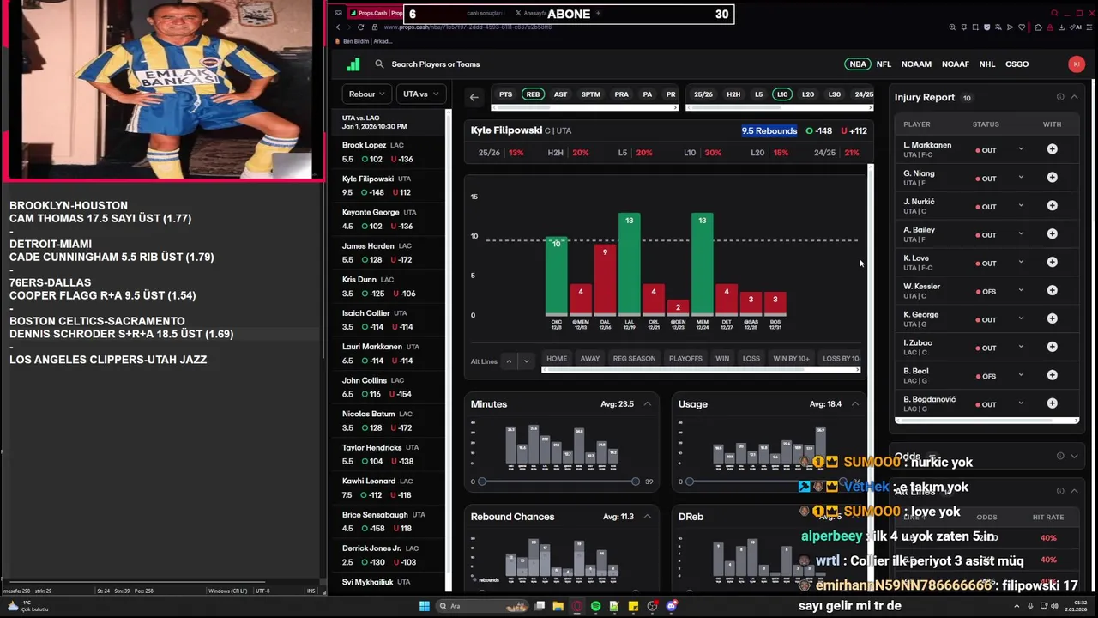Add K. Love with the plus icon
Viewport: 1098px width, 618px height.
(x=1052, y=263)
